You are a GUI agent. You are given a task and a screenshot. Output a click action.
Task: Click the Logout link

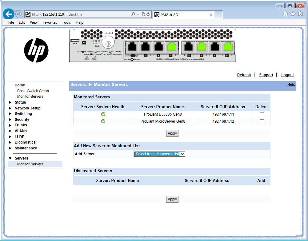pyautogui.click(x=287, y=75)
